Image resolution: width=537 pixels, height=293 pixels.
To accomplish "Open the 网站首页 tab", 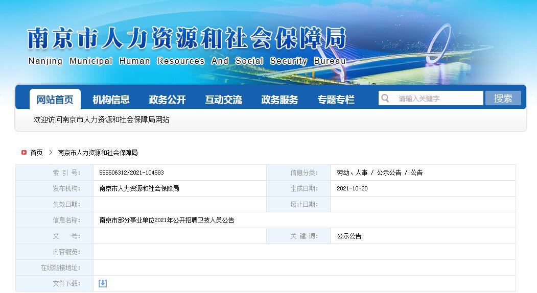I will (x=55, y=100).
